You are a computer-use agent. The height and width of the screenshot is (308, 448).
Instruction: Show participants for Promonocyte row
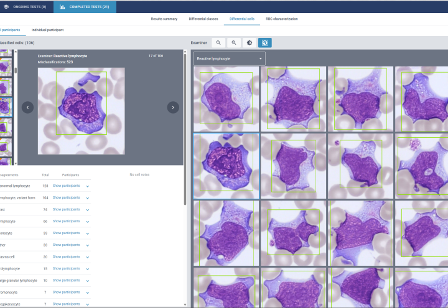coord(66,292)
